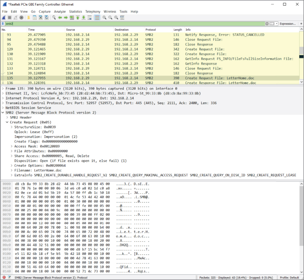Image resolution: width=304 pixels, height=280 pixels.
Task: Expand the Create Options field
Action: [11, 166]
